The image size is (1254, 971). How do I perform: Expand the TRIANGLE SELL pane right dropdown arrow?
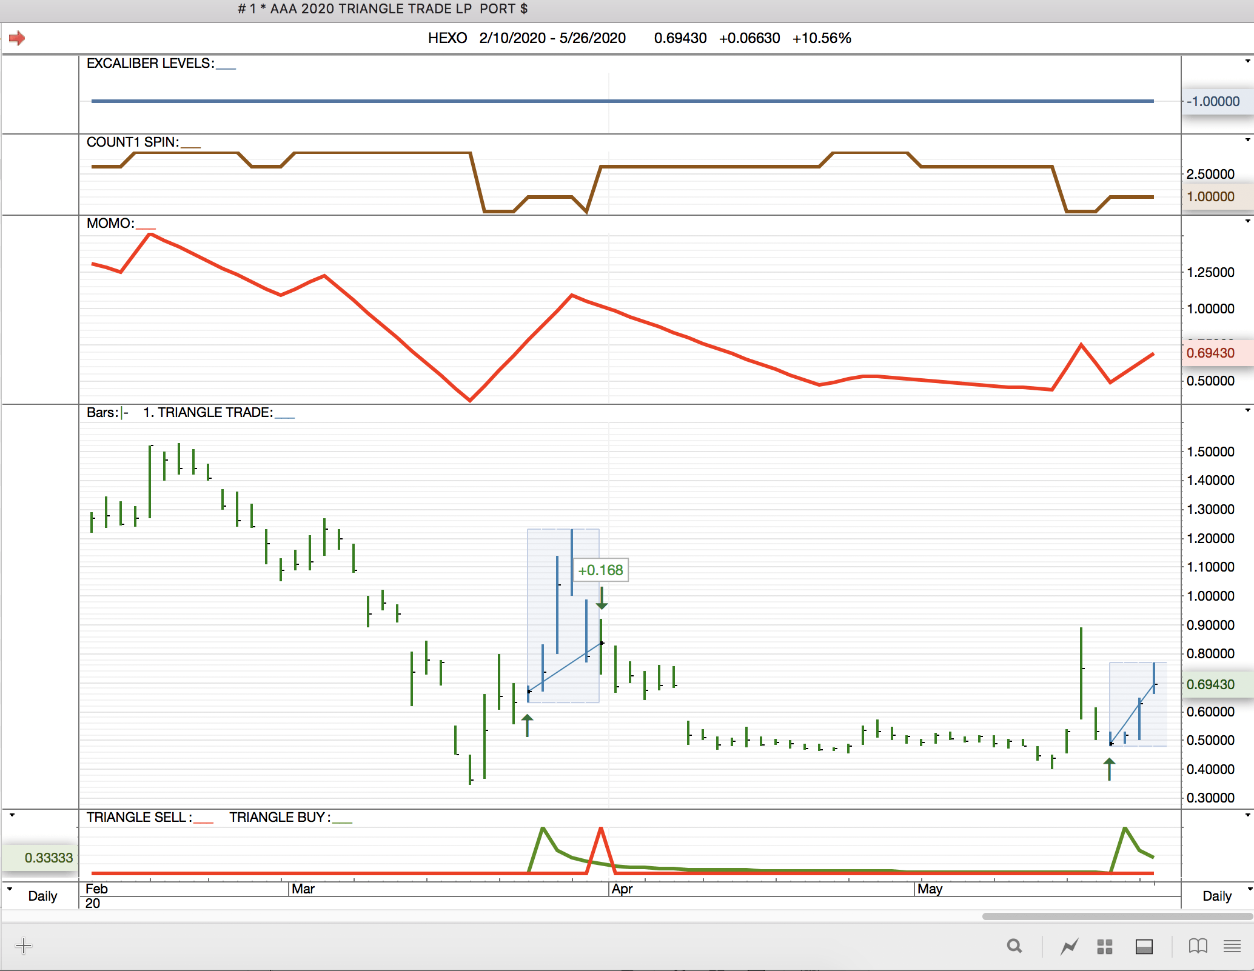pyautogui.click(x=1247, y=815)
